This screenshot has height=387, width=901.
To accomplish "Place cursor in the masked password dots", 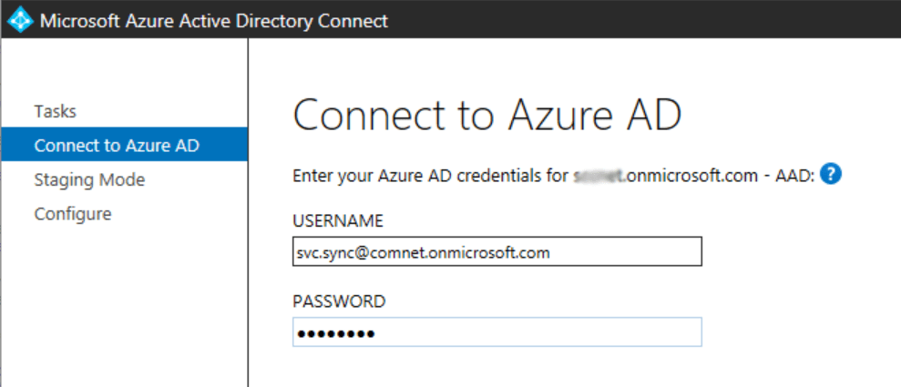I will tap(335, 333).
